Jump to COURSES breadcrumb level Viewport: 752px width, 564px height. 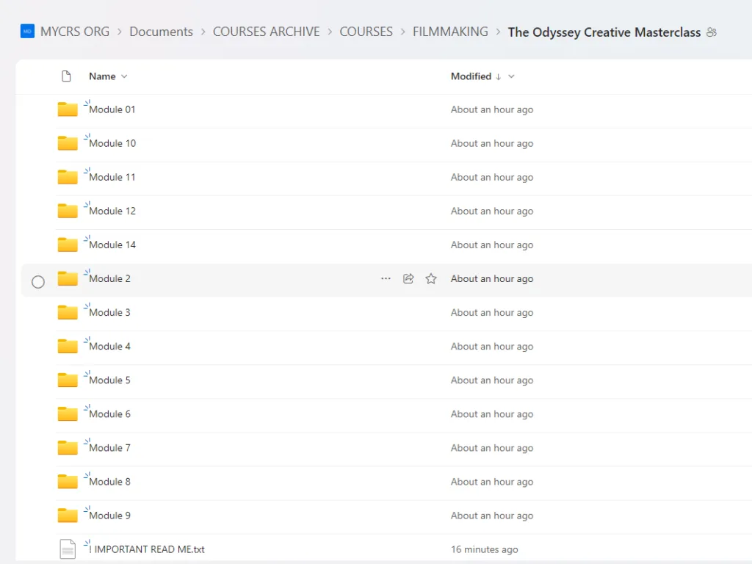coord(366,32)
